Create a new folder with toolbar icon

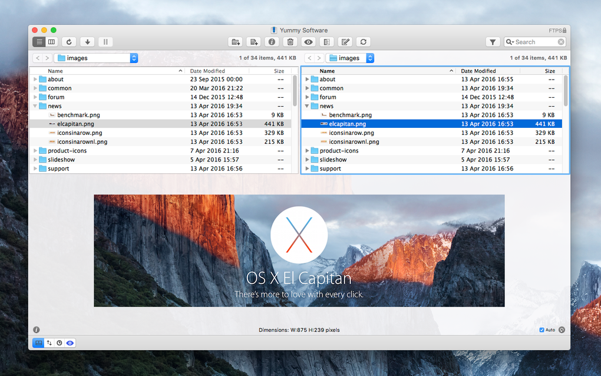(x=235, y=42)
